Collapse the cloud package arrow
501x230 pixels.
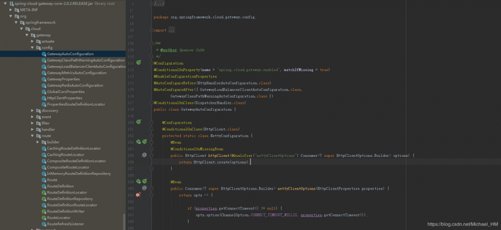[x=22, y=29]
